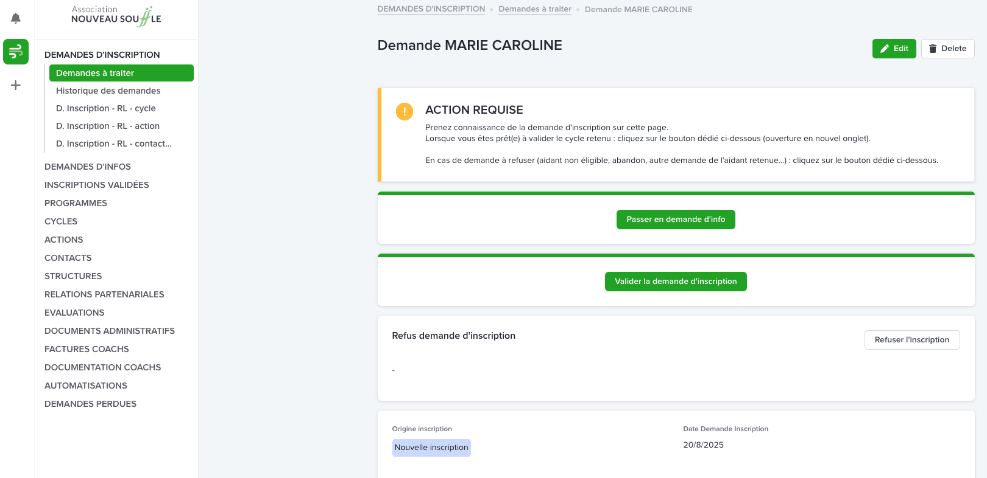Viewport: 987px width, 478px height.
Task: Follow Demandes à traiter breadcrumb link
Action: click(x=535, y=9)
